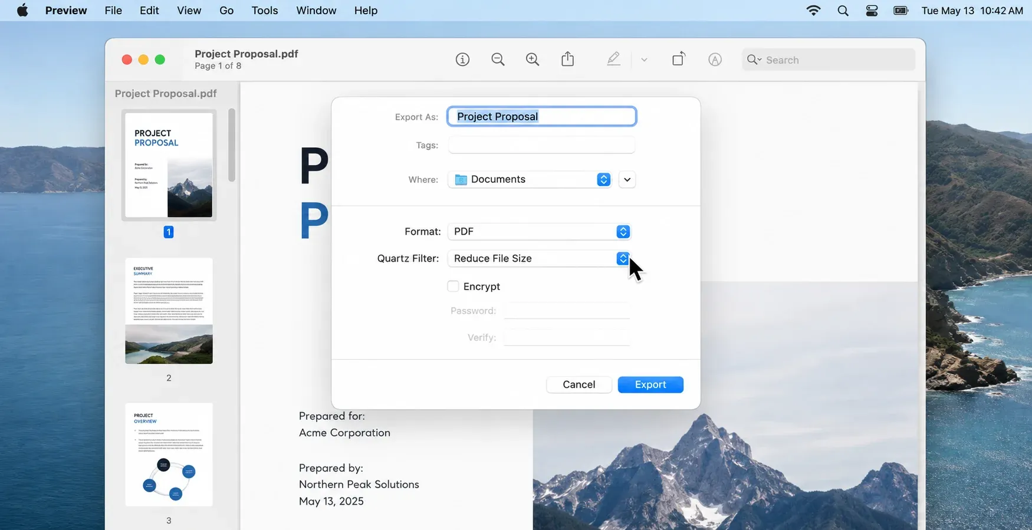Click the Documents folder icon in Where
This screenshot has width=1032, height=530.
coord(461,179)
